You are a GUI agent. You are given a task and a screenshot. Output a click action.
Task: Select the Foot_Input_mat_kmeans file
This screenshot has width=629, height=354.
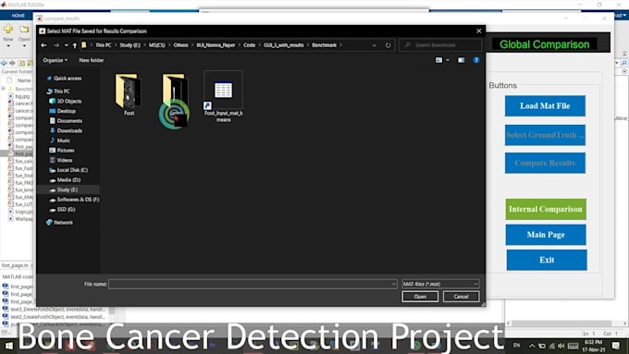click(x=224, y=97)
